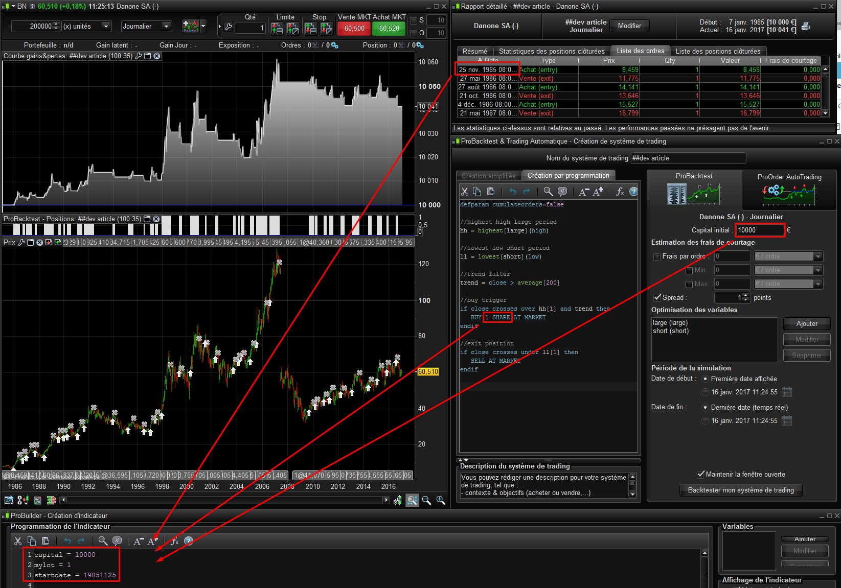This screenshot has height=588, width=841.
Task: Expand the order bar collapse arrow
Action: 220,27
